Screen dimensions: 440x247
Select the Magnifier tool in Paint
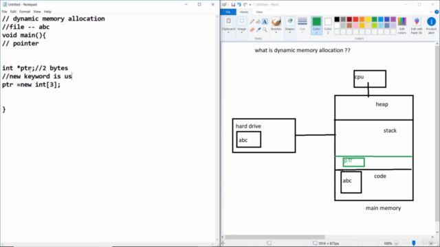[265, 30]
